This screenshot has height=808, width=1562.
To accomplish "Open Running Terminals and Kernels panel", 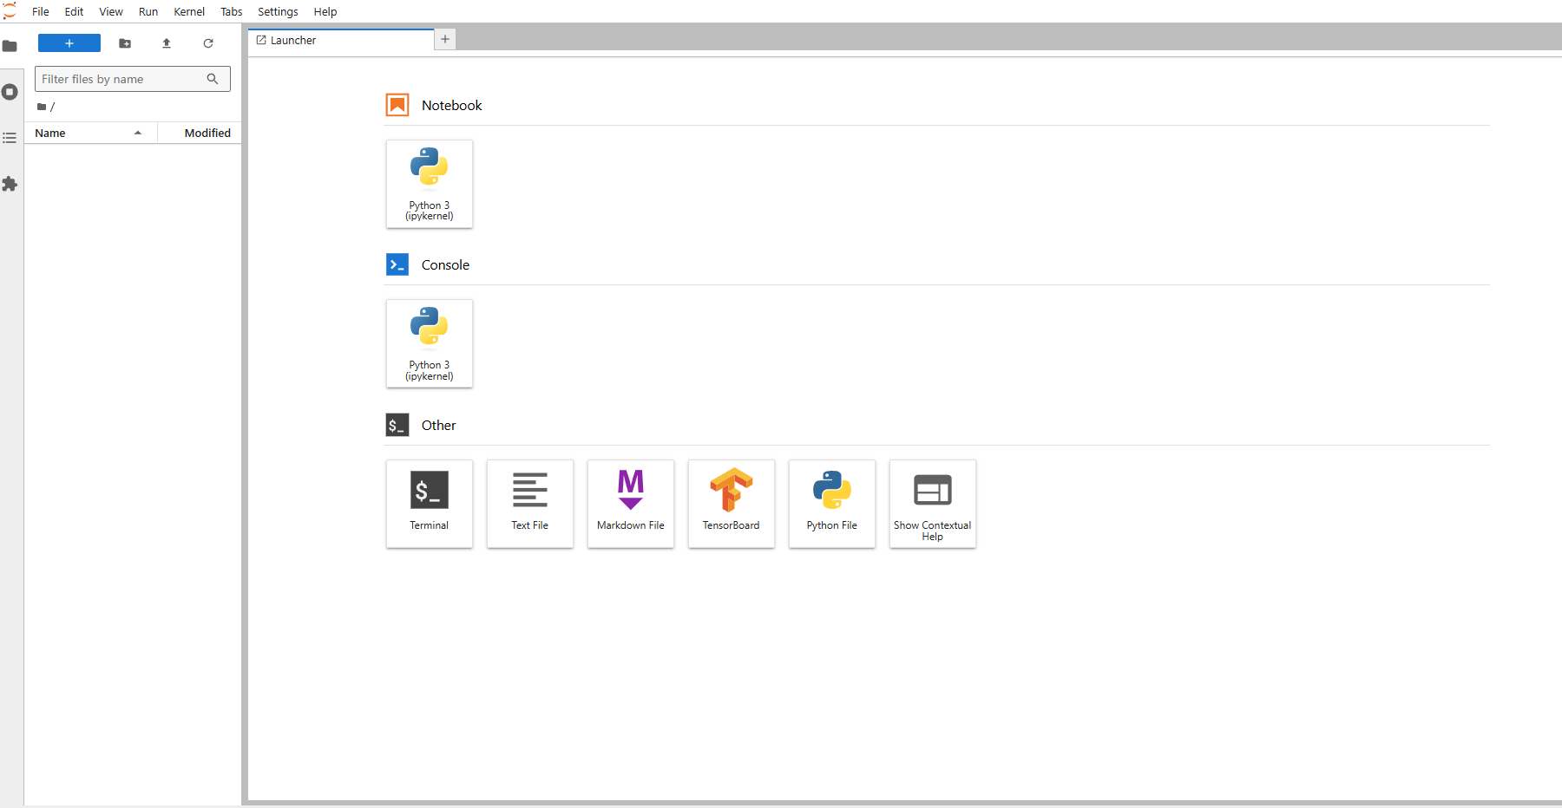I will point(10,92).
